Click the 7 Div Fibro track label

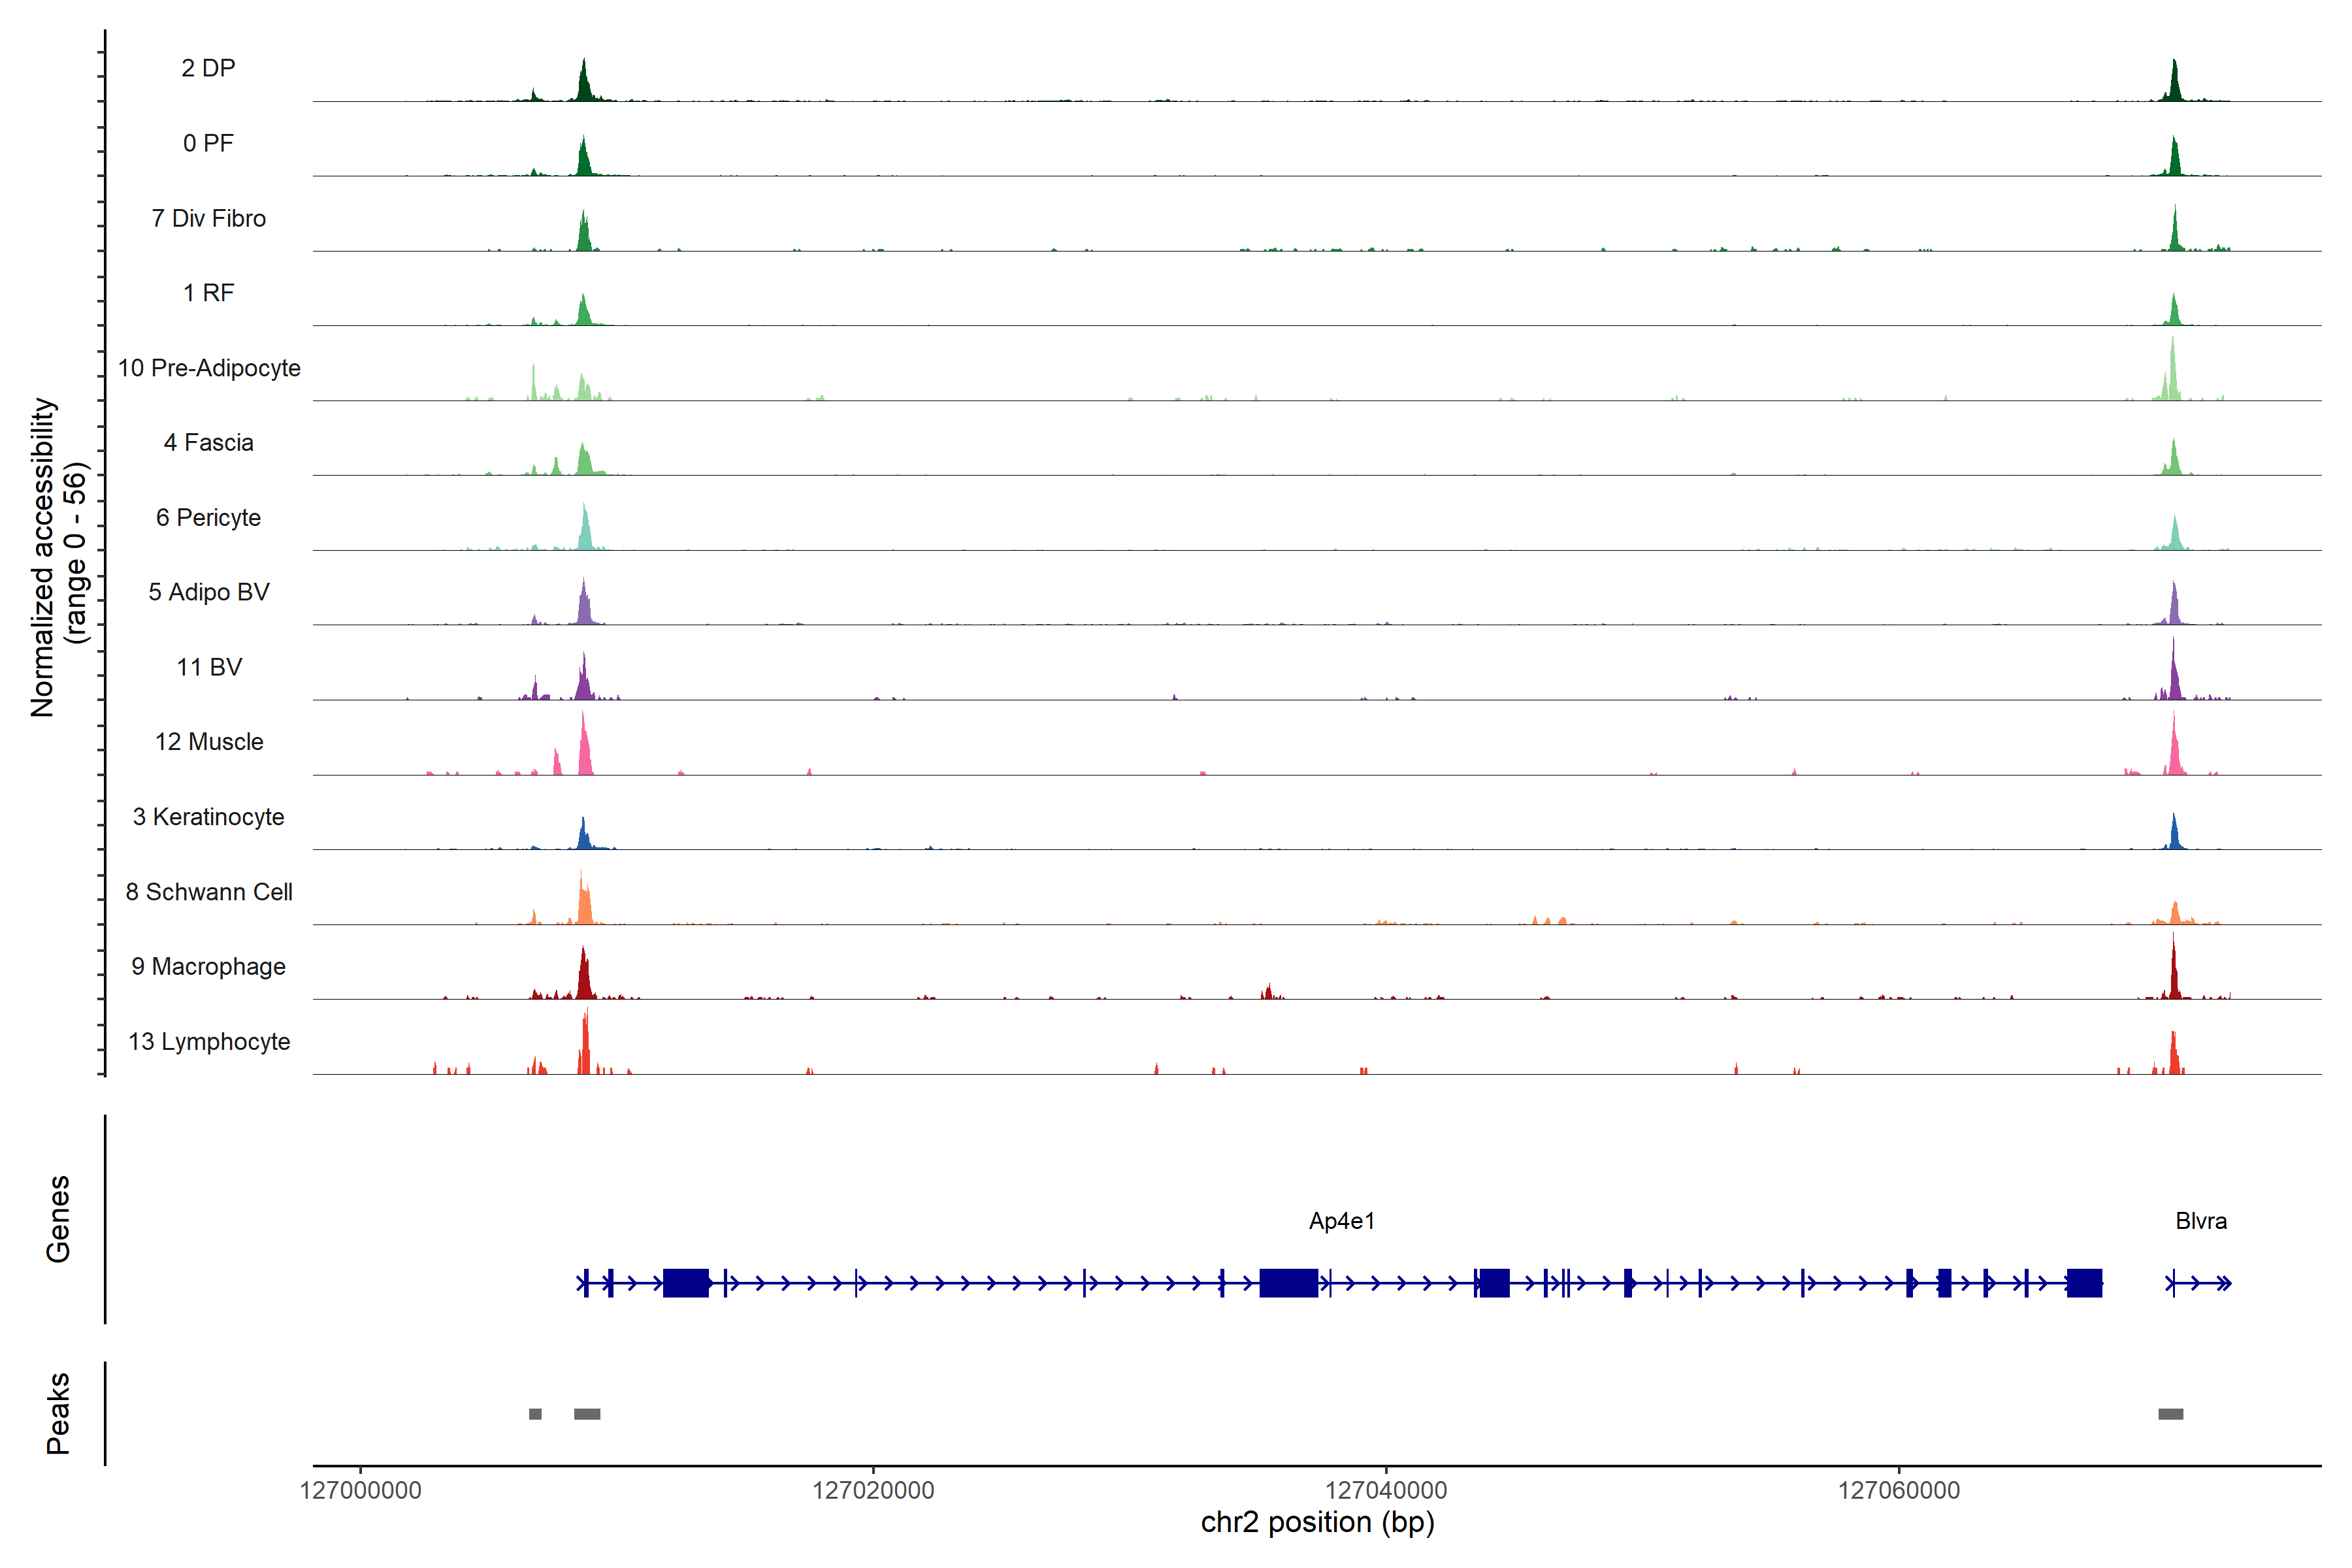click(208, 218)
